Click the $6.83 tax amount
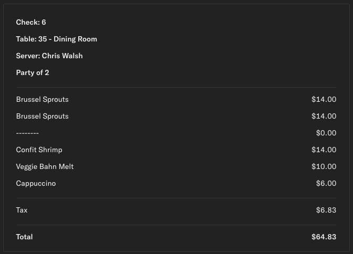The height and width of the screenshot is (254, 353). coord(326,210)
